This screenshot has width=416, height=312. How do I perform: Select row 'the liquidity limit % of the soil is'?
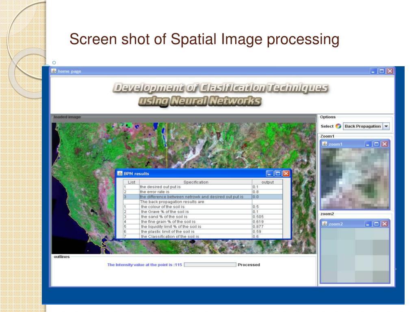(x=203, y=227)
